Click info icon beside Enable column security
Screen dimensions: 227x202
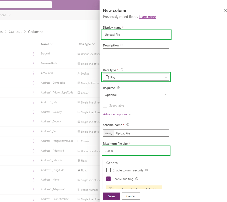(x=147, y=170)
